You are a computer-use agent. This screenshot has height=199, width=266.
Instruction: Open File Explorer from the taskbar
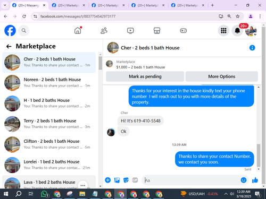coord(82,194)
